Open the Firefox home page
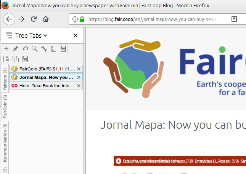Screen dimensions: 246x174 point(46,19)
